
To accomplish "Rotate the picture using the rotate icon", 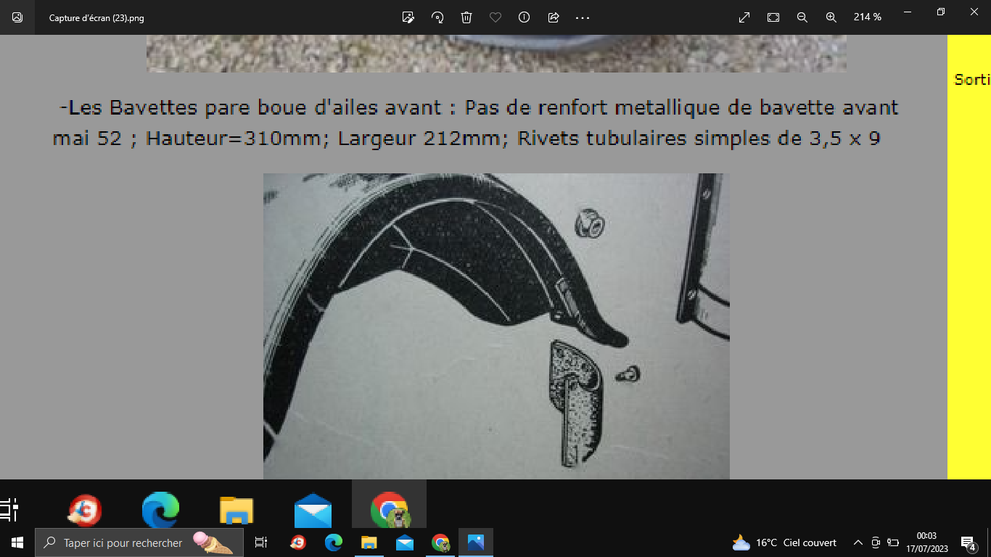I will (437, 17).
